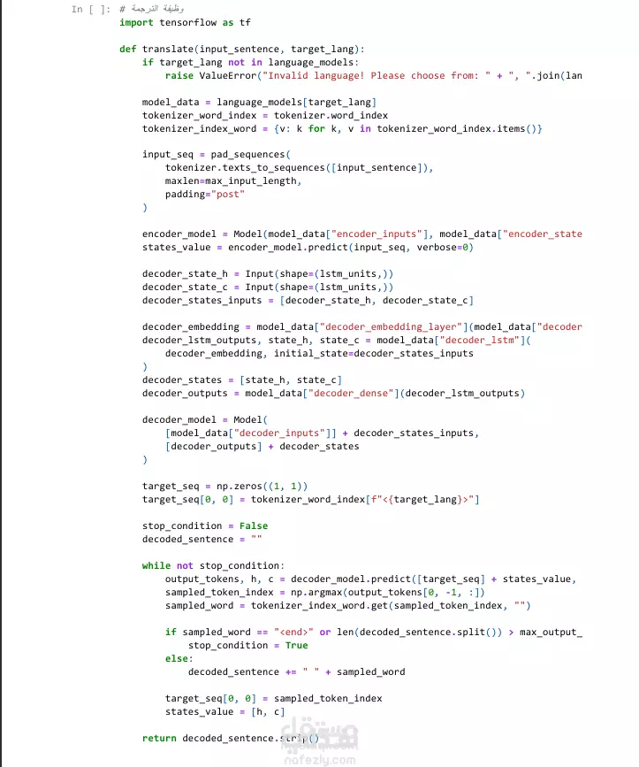Click the 'states_value = [h, c]' line
639x767 pixels.
(x=224, y=712)
